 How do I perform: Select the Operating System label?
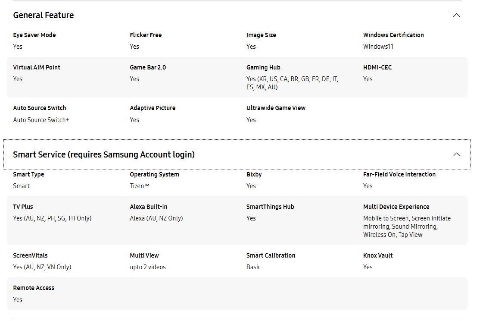coord(154,174)
